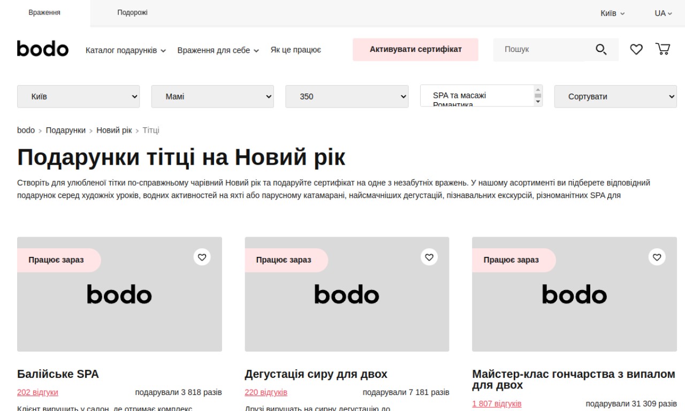Open 1 807 відгуків link
This screenshot has width=685, height=411.
(497, 404)
